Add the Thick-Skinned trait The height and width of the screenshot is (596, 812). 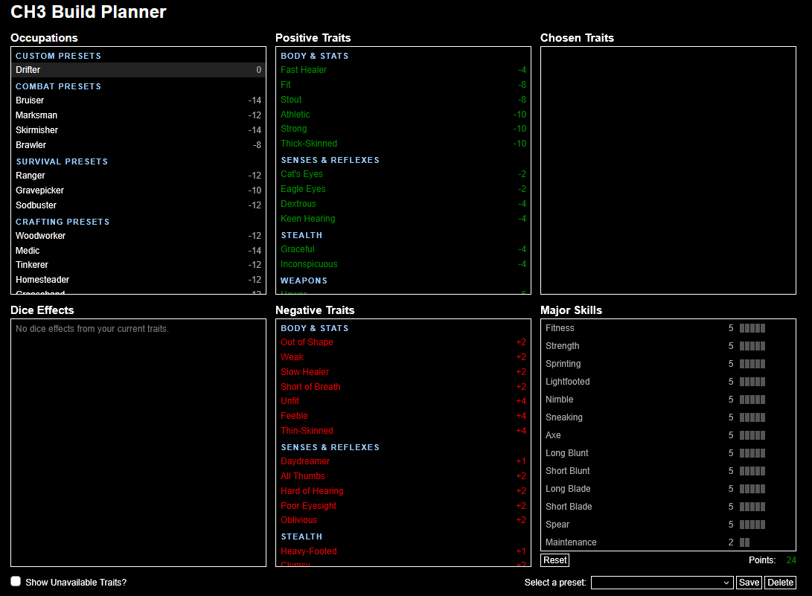pos(403,144)
